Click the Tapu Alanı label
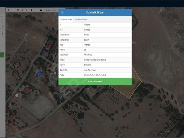 64,55
